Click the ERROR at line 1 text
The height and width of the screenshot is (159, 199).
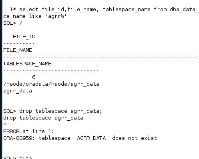tap(29, 132)
